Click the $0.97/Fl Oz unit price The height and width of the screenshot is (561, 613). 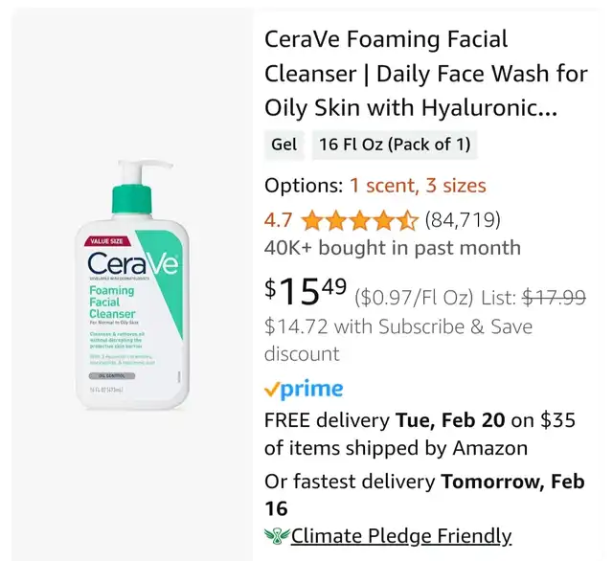[x=414, y=297]
